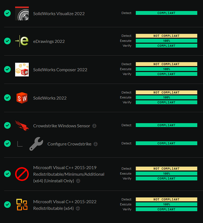Toggle green checkmark for SolidWorks Visualize 2022
Screen dimensions: 203x223
(x=7, y=13)
